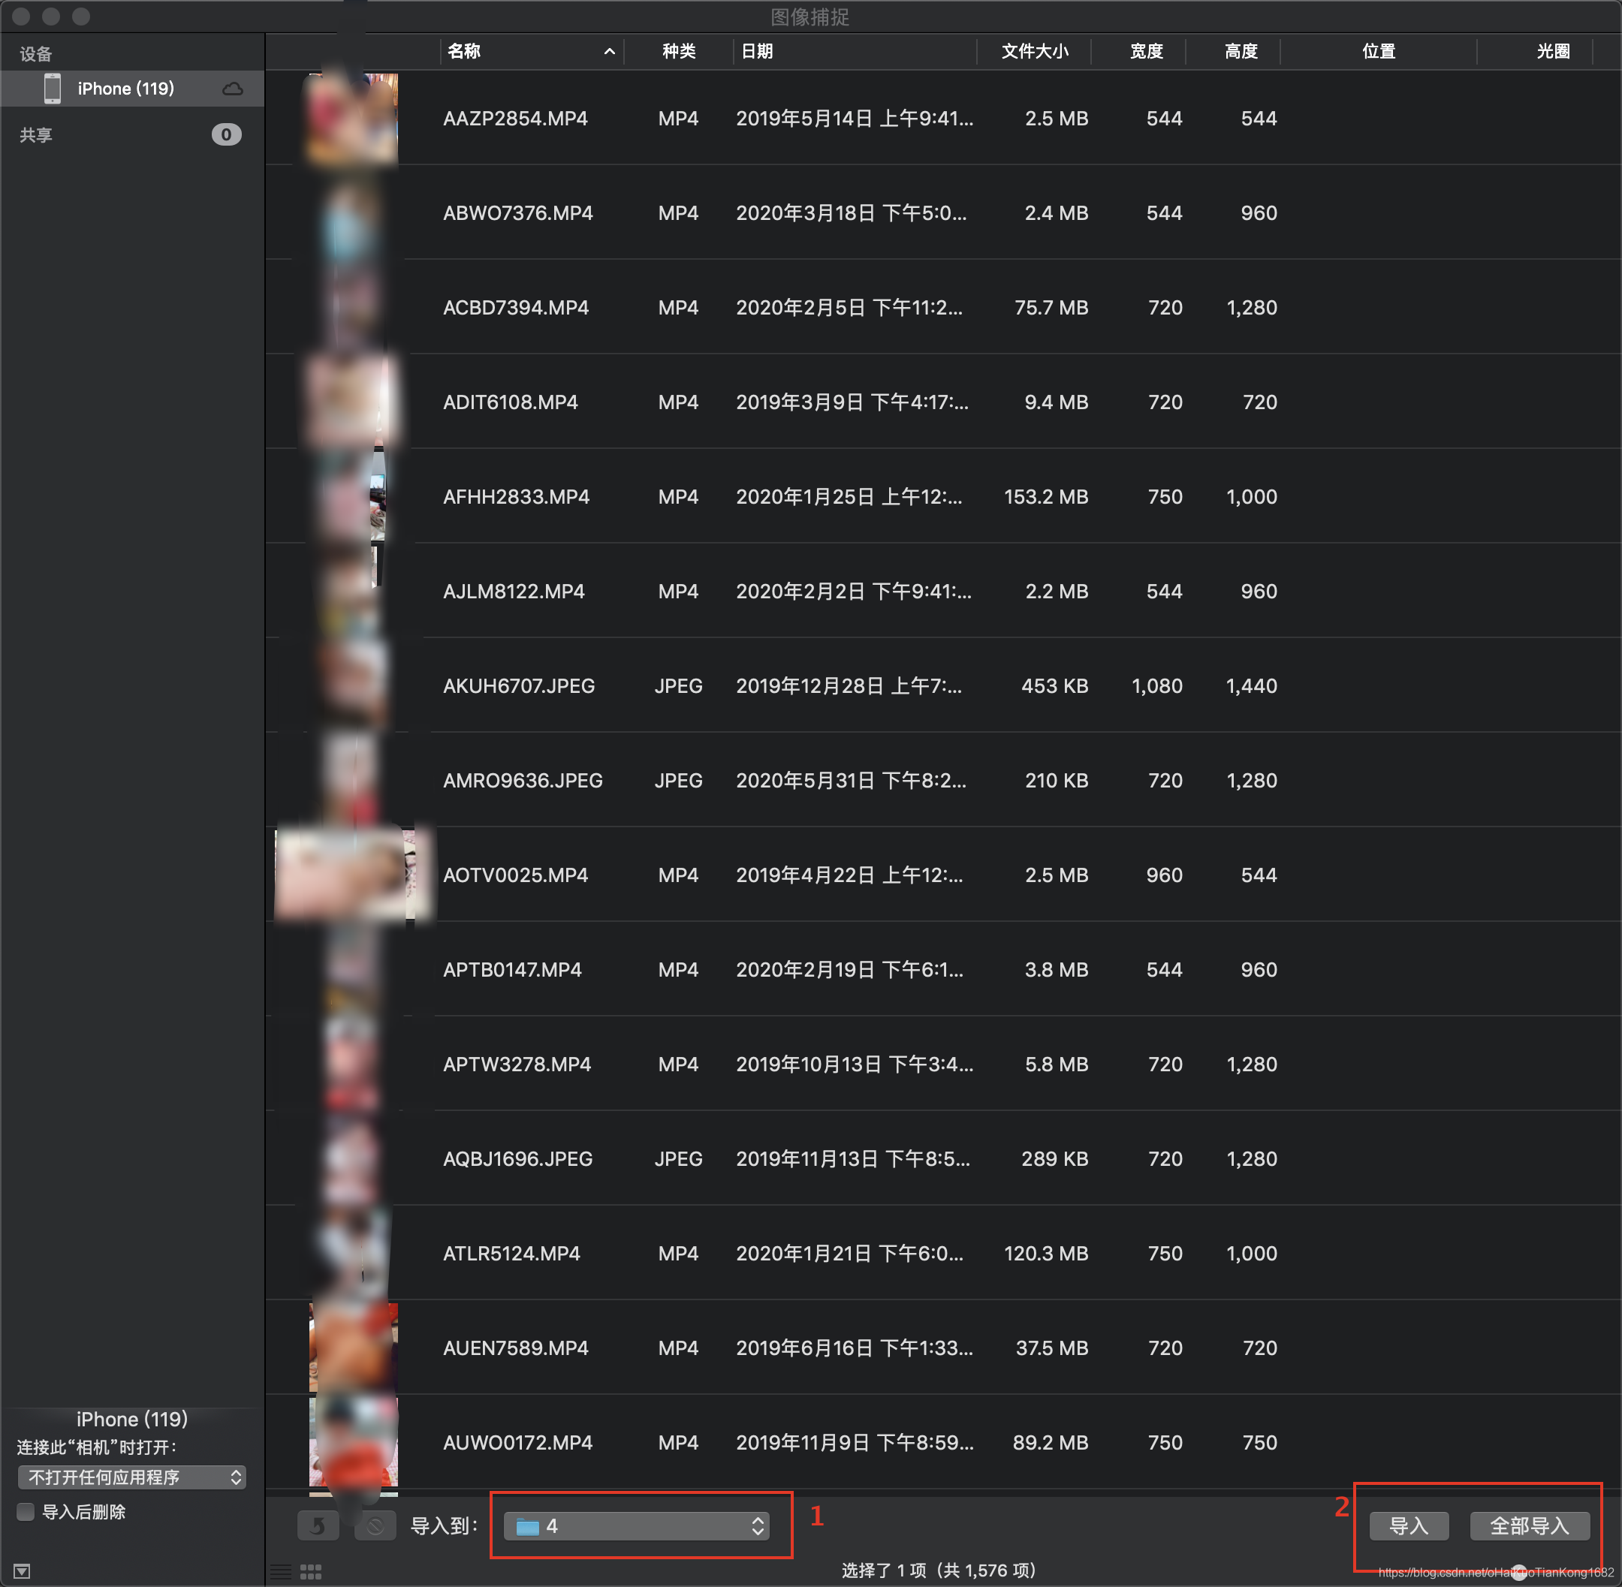This screenshot has height=1587, width=1622.
Task: Open the 不打开任何应用程序 dropdown
Action: tap(131, 1478)
